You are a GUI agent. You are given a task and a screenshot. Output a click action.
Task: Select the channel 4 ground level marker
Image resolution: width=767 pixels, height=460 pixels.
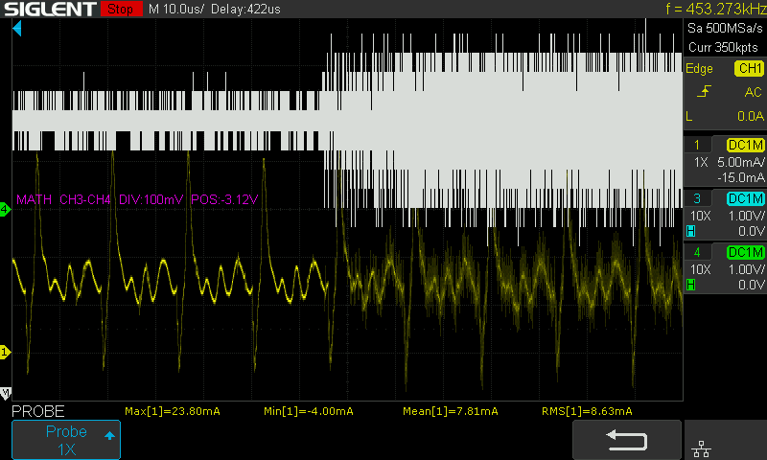[5, 210]
